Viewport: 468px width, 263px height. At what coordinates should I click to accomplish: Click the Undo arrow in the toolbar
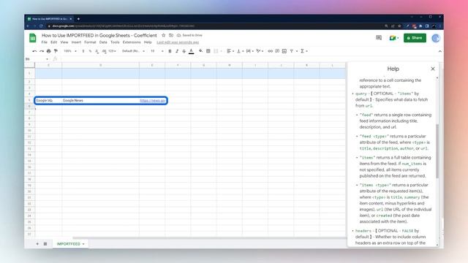(x=34, y=51)
